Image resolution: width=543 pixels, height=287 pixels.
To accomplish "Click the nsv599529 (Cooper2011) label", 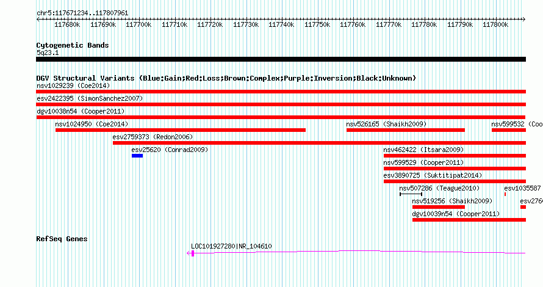I will (423, 162).
